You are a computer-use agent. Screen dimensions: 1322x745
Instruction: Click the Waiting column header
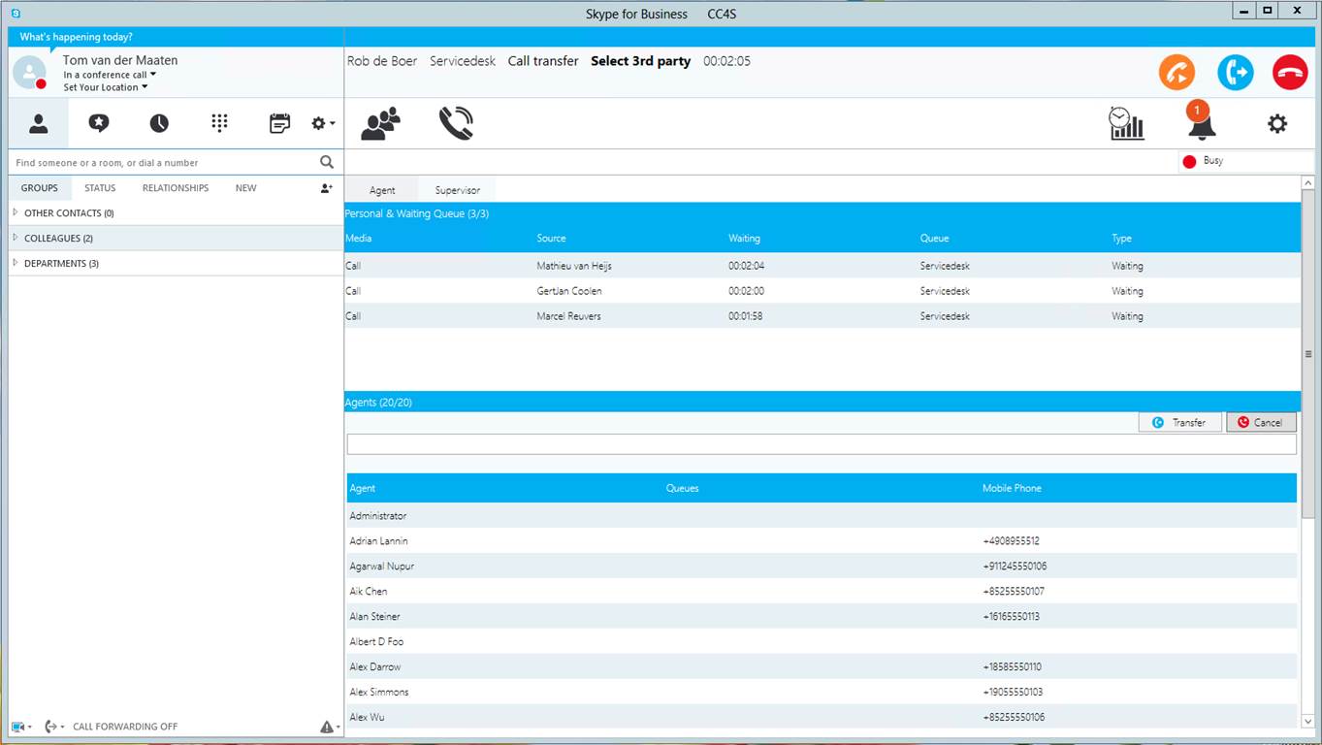point(744,238)
